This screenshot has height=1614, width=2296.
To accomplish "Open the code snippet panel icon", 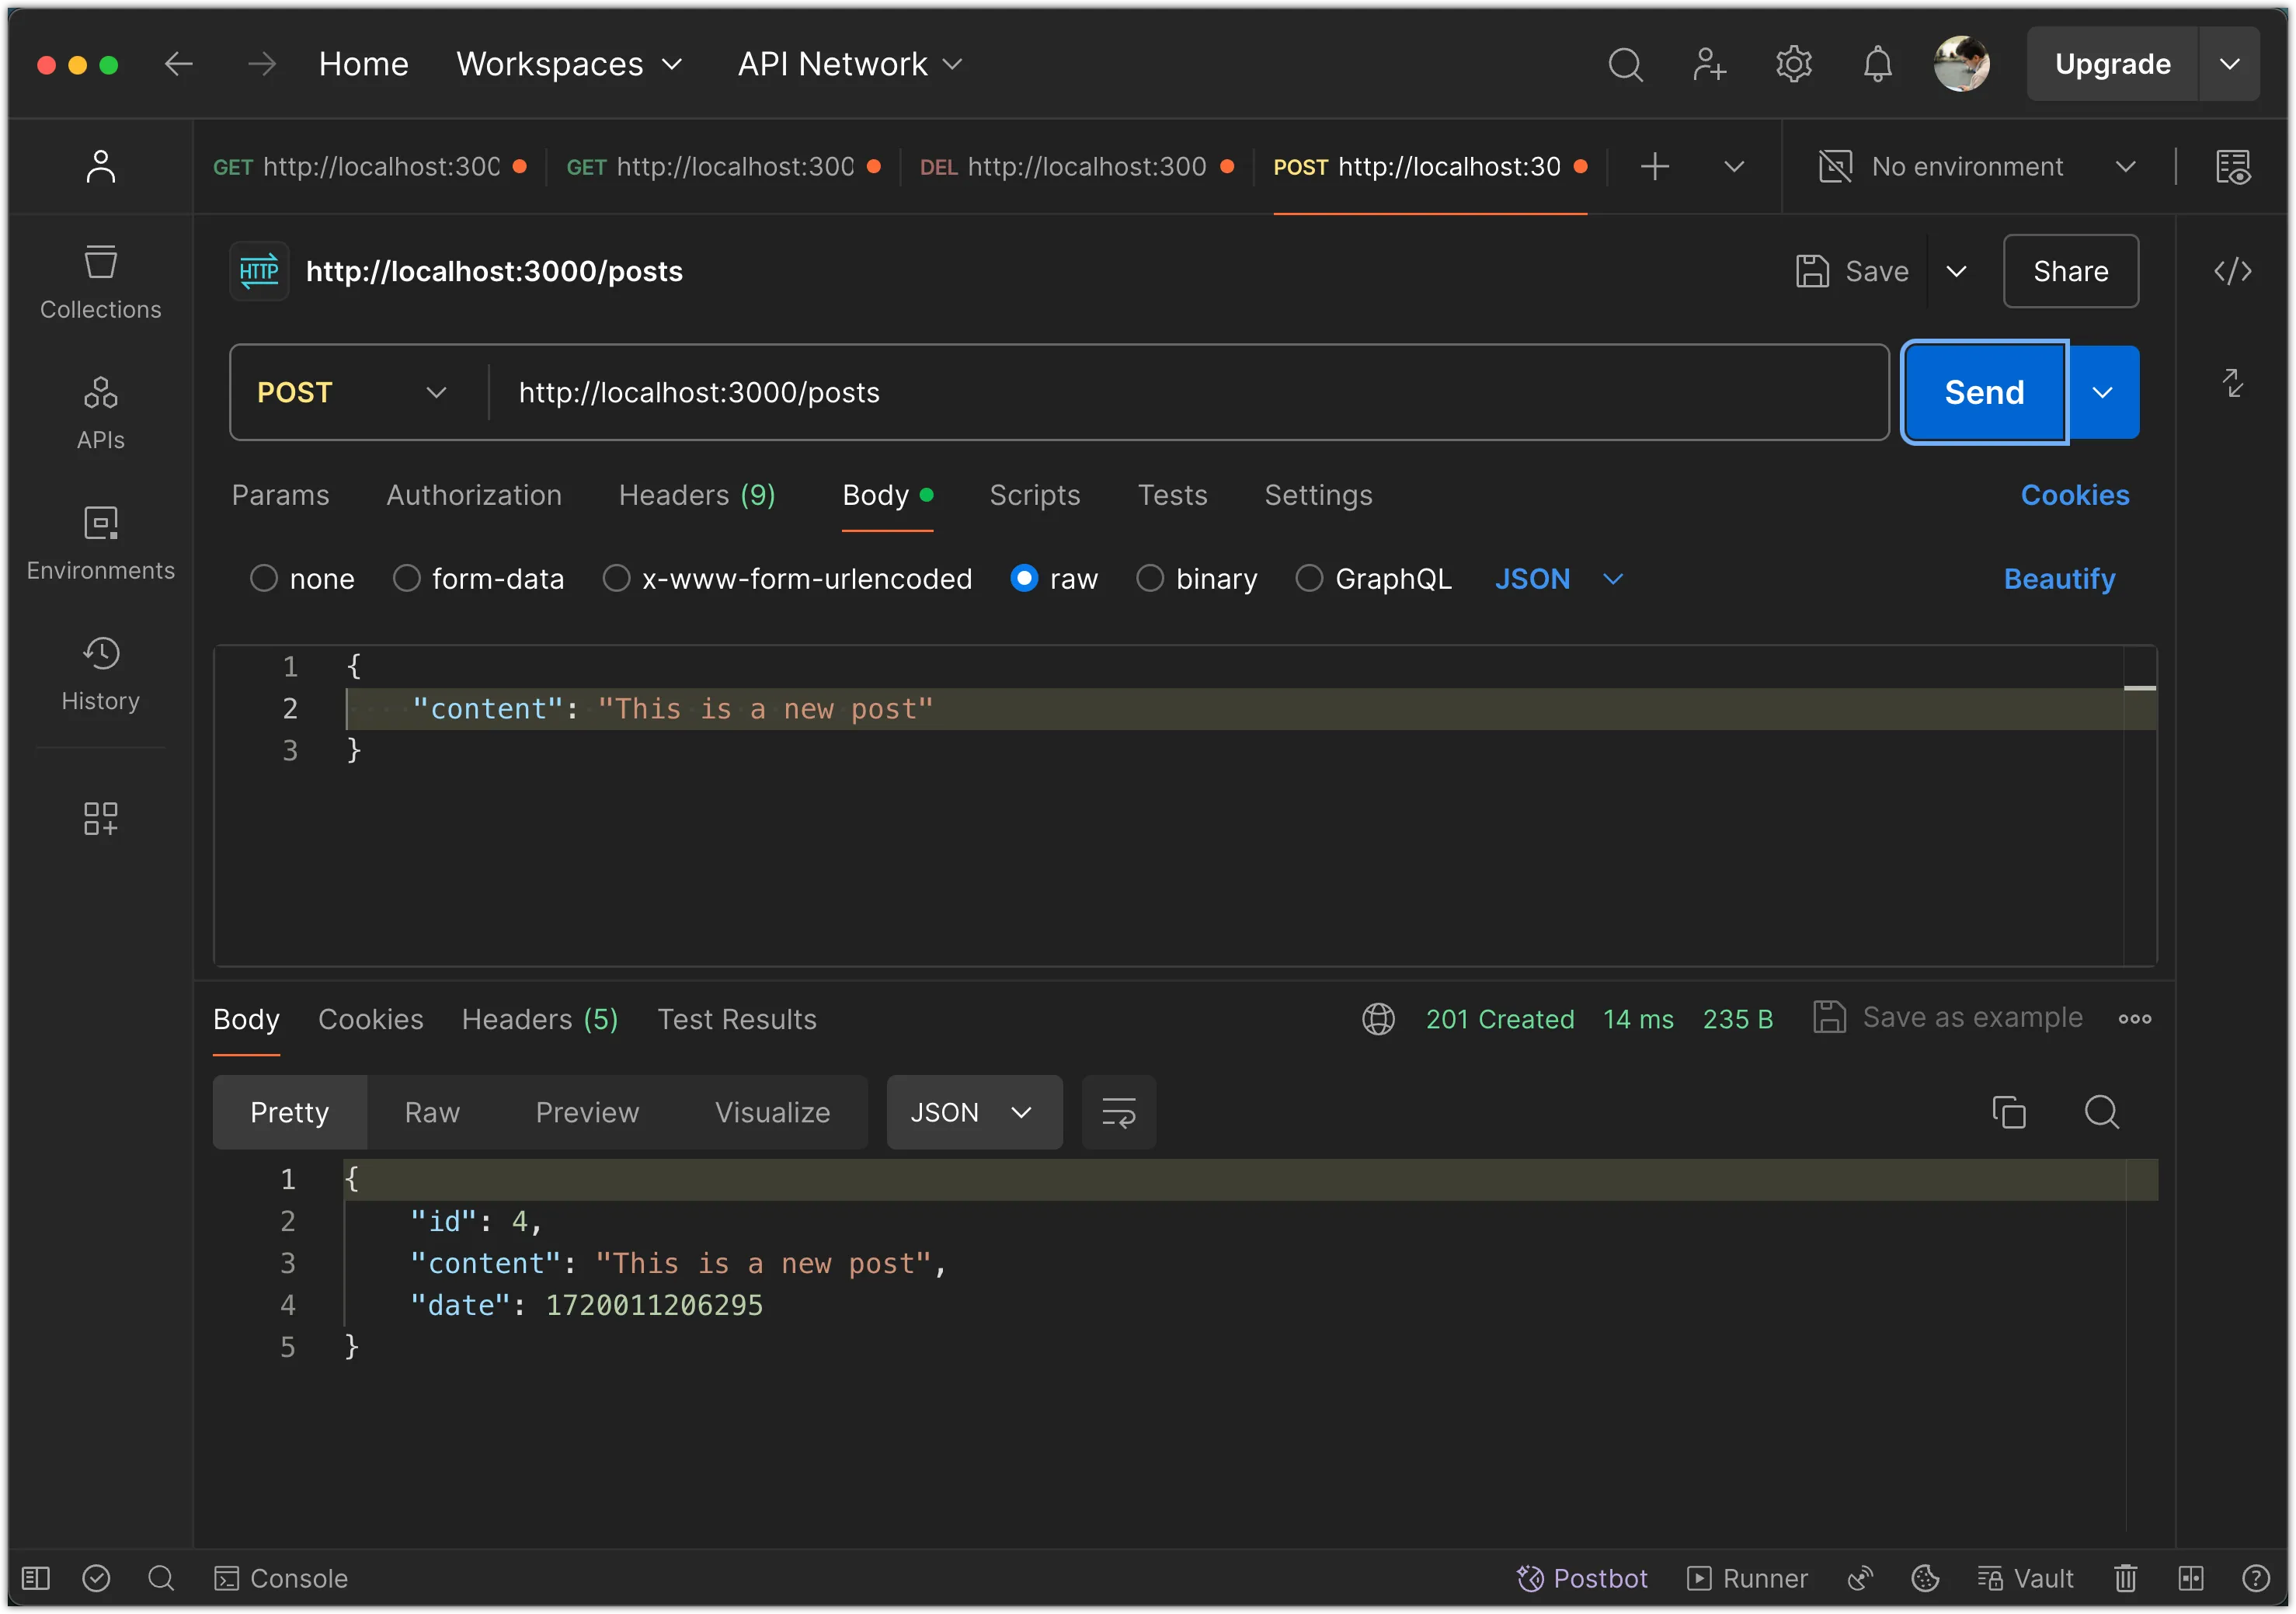I will [2233, 271].
